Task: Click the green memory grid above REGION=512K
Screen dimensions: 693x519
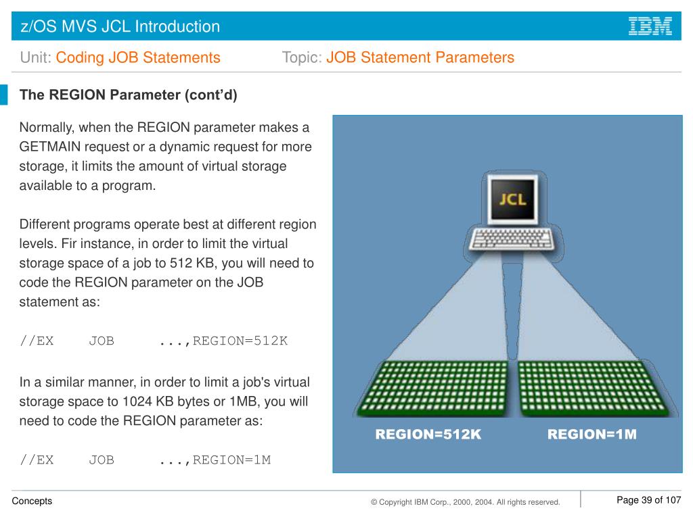Action: coord(433,389)
